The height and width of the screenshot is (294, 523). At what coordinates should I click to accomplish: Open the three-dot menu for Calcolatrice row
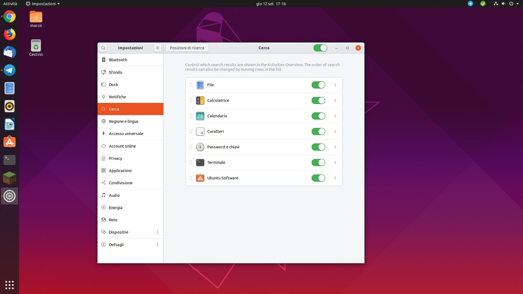tap(335, 101)
